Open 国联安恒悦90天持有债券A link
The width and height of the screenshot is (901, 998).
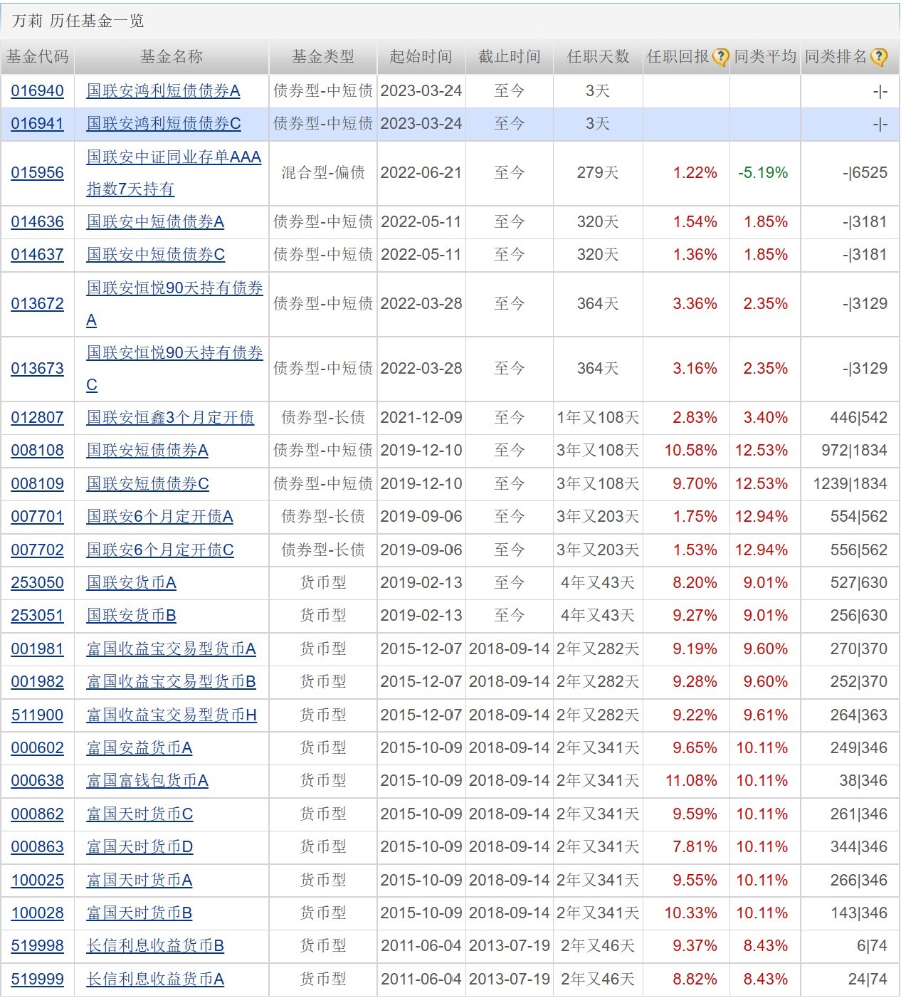click(x=174, y=304)
